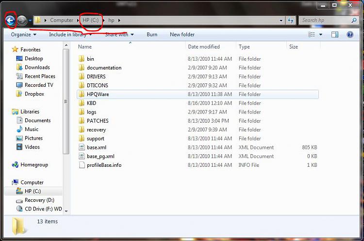364x241 pixels.
Task: Open Pictures library in navigation pane
Action: [30, 138]
